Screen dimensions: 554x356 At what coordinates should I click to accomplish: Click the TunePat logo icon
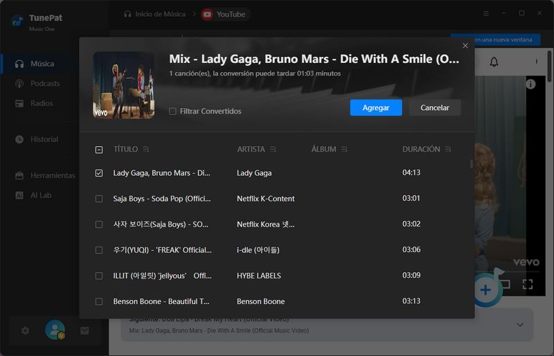17,21
